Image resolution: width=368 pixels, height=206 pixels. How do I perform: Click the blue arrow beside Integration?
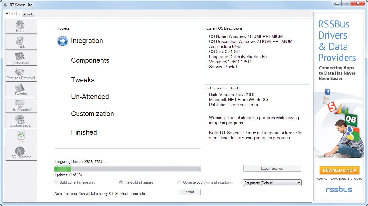62,41
